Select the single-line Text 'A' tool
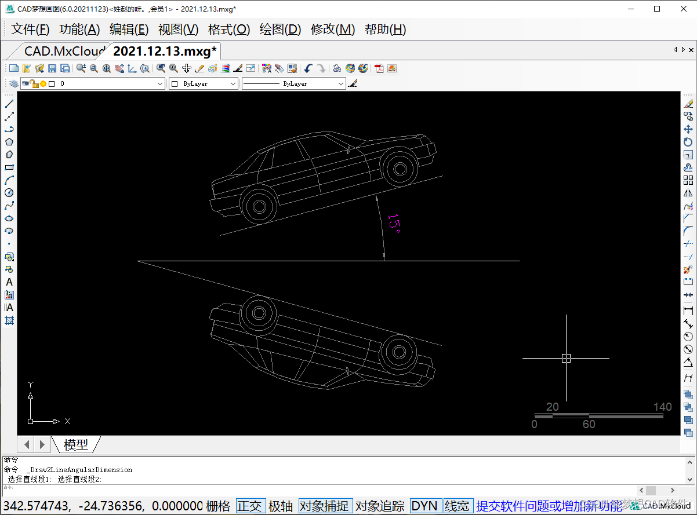697x515 pixels. pyautogui.click(x=9, y=282)
